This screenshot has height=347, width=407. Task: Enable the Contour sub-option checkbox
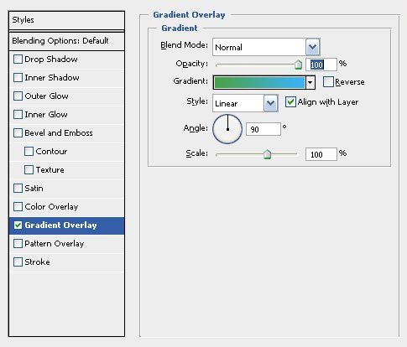pyautogui.click(x=29, y=152)
